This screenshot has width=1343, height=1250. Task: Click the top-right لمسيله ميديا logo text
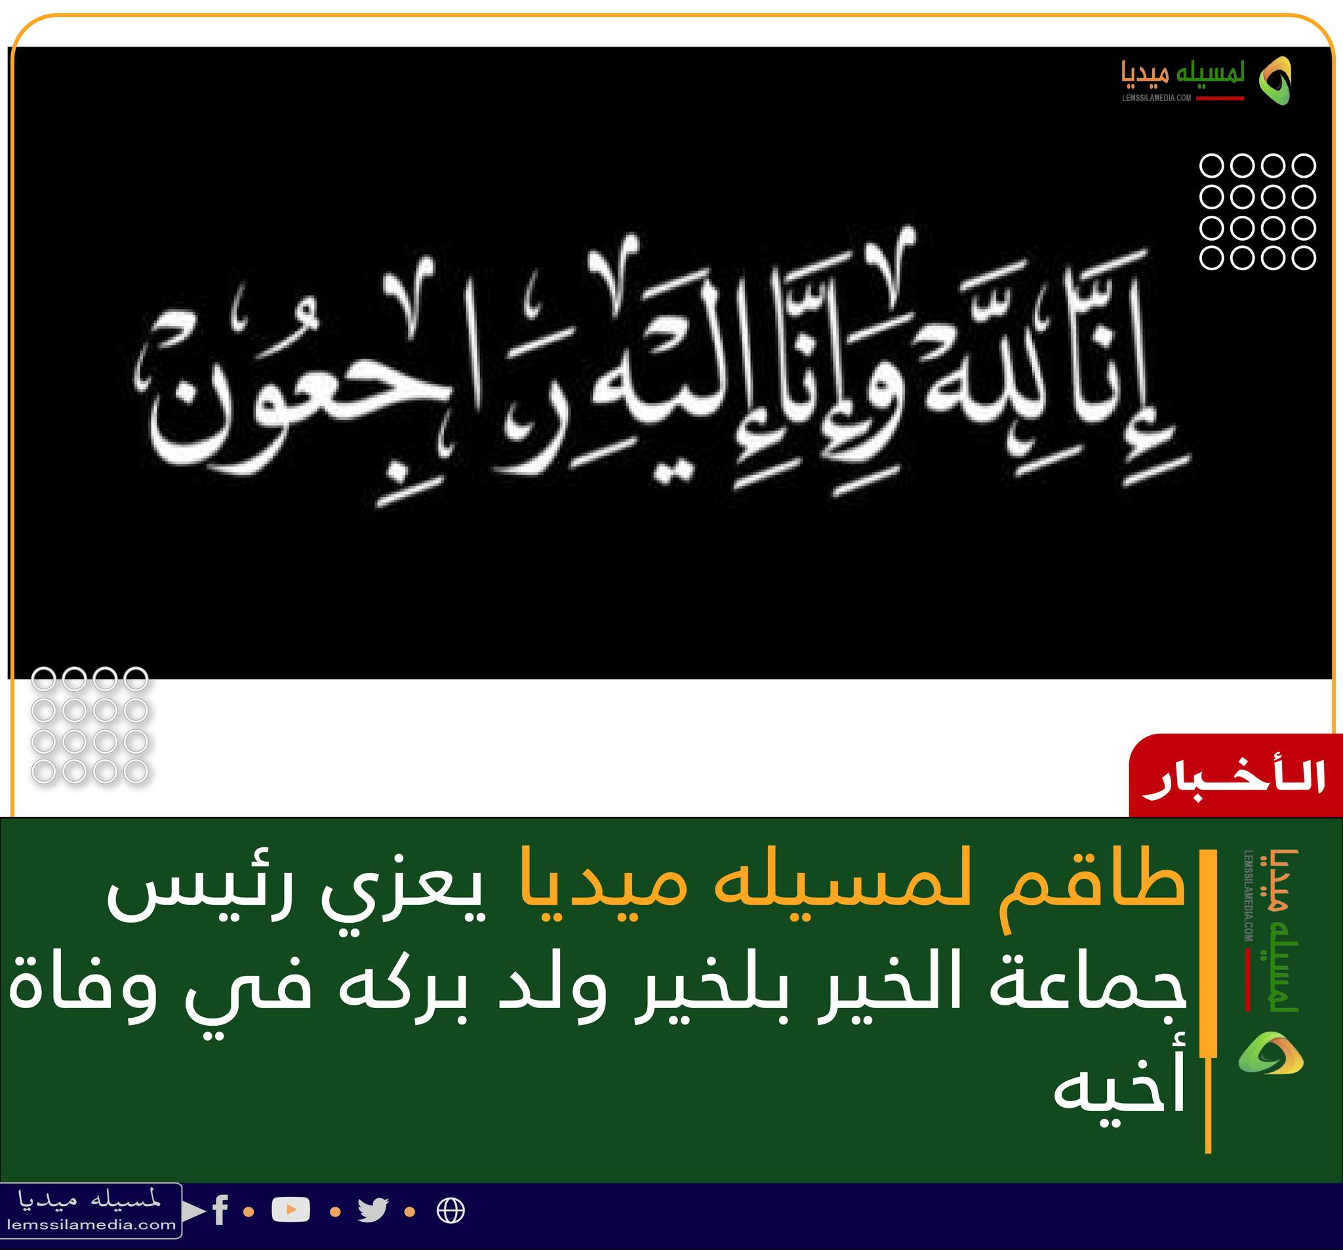[1182, 74]
